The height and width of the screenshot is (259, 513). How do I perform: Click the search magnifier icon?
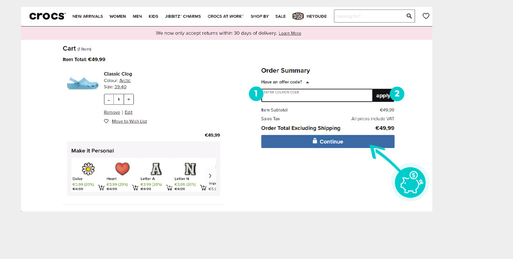409,16
